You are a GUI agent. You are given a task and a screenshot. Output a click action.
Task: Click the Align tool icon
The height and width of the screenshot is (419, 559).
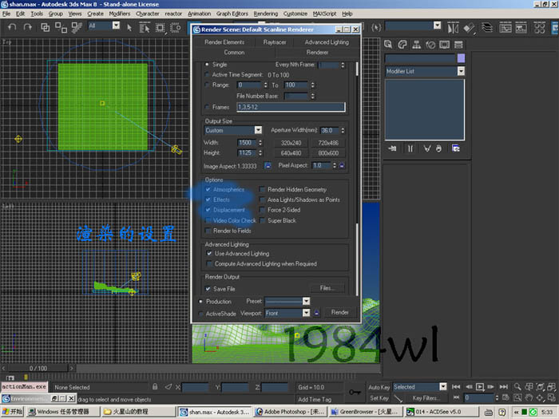(x=470, y=28)
